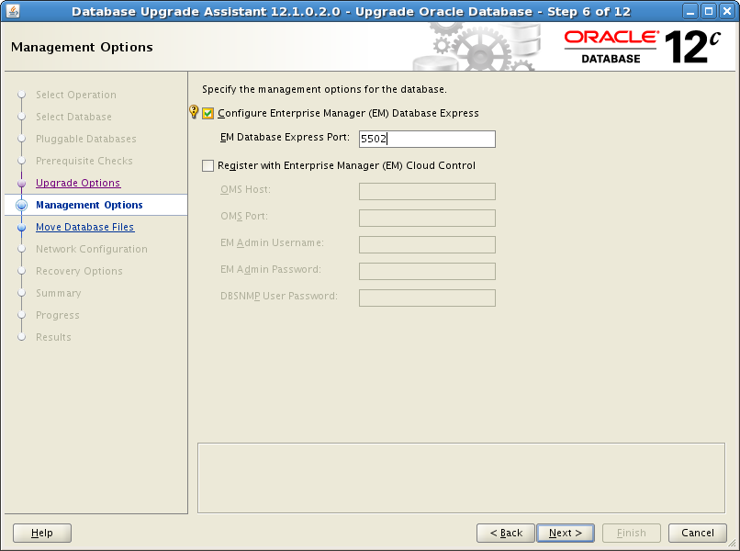The width and height of the screenshot is (740, 551).
Task: Go to Upgrade Options step
Action: 78,183
